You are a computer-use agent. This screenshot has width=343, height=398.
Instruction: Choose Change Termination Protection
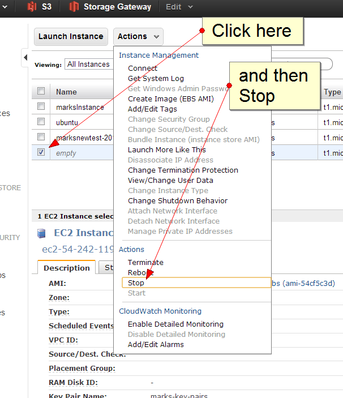pos(183,170)
